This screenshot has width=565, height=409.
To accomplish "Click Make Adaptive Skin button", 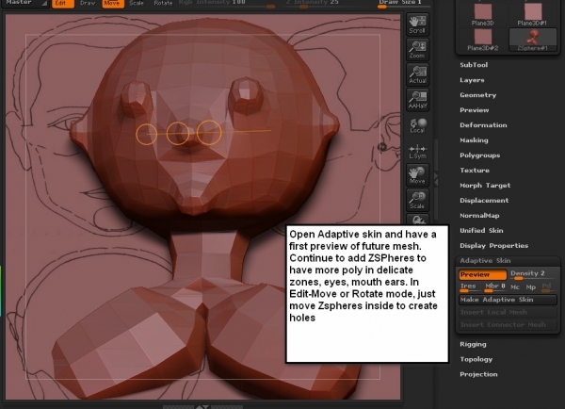I will (508, 300).
